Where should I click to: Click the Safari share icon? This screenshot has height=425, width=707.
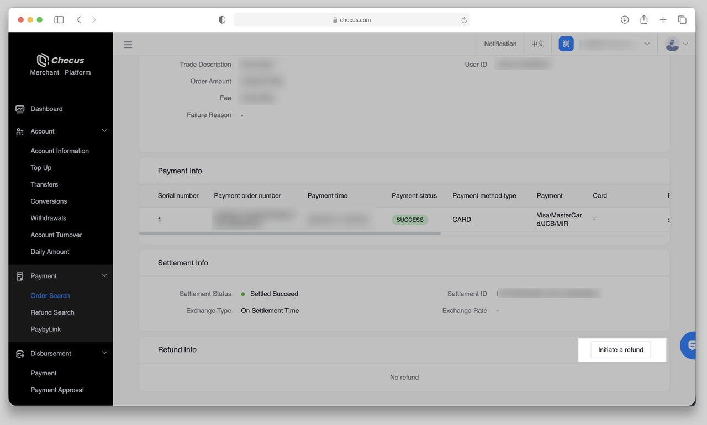click(x=644, y=20)
